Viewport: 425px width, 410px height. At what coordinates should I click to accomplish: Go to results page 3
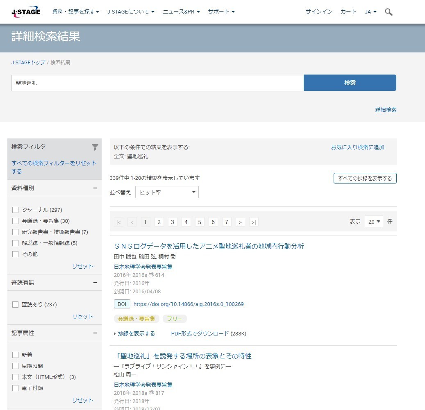click(173, 222)
